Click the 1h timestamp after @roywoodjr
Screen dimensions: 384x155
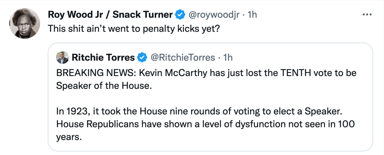[253, 15]
